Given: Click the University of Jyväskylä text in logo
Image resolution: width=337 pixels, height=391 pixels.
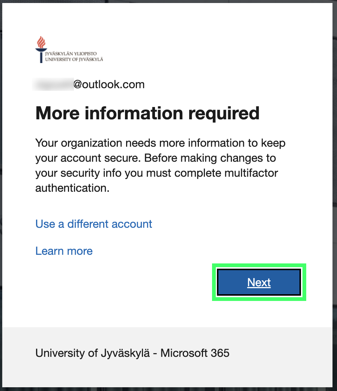Looking at the screenshot, I should click(74, 59).
